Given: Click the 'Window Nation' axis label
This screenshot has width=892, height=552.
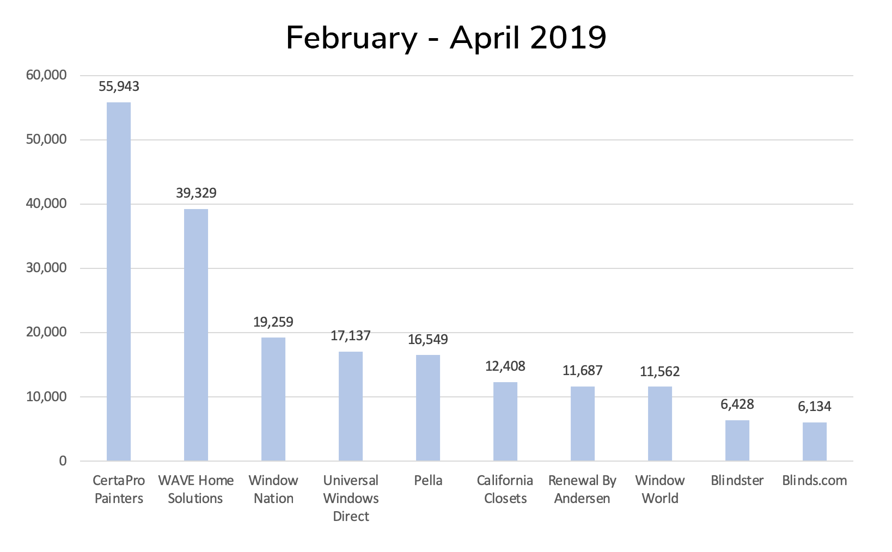Looking at the screenshot, I should [x=273, y=489].
